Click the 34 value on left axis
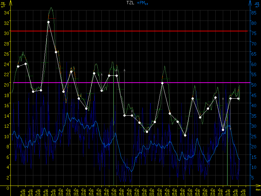Viewport: 261px width, 196px height. pos(6,12)
